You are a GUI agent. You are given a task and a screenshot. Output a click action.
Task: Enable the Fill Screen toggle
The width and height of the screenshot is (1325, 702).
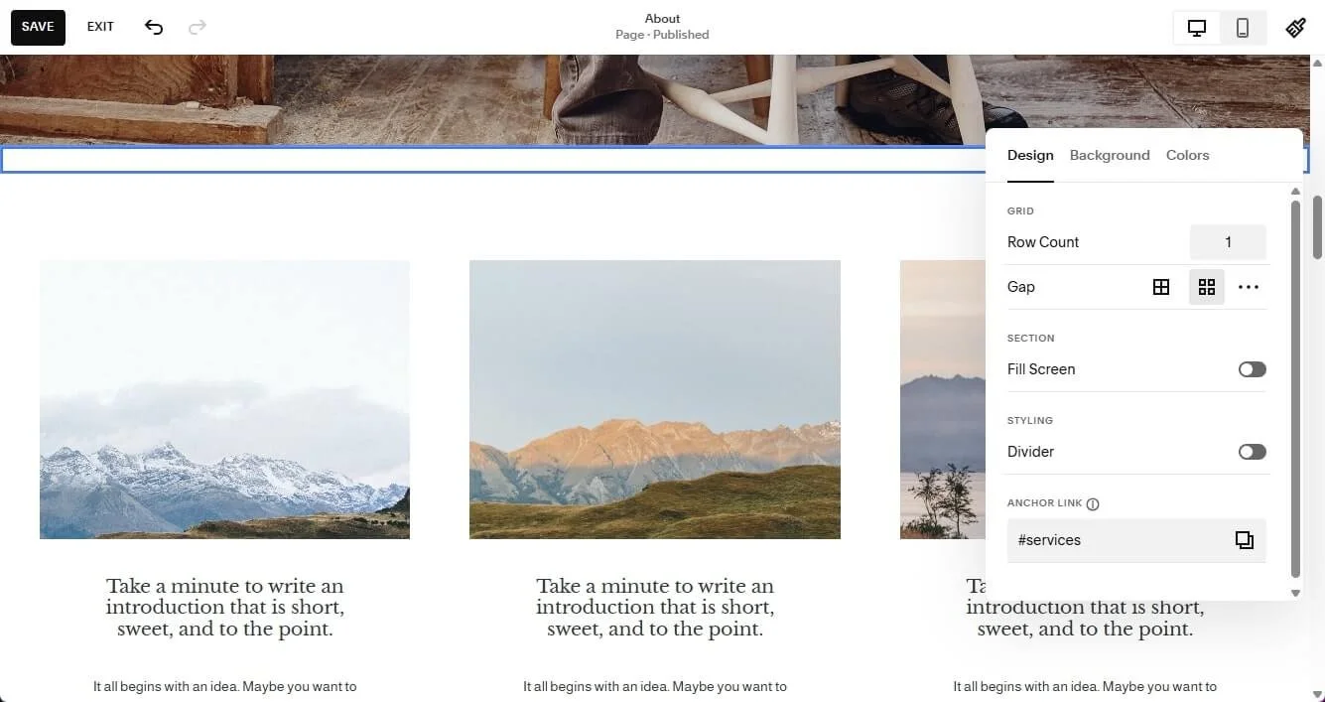[x=1252, y=368]
